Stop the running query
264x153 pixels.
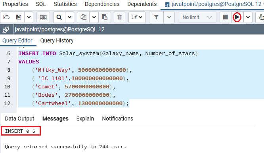coord(225,17)
